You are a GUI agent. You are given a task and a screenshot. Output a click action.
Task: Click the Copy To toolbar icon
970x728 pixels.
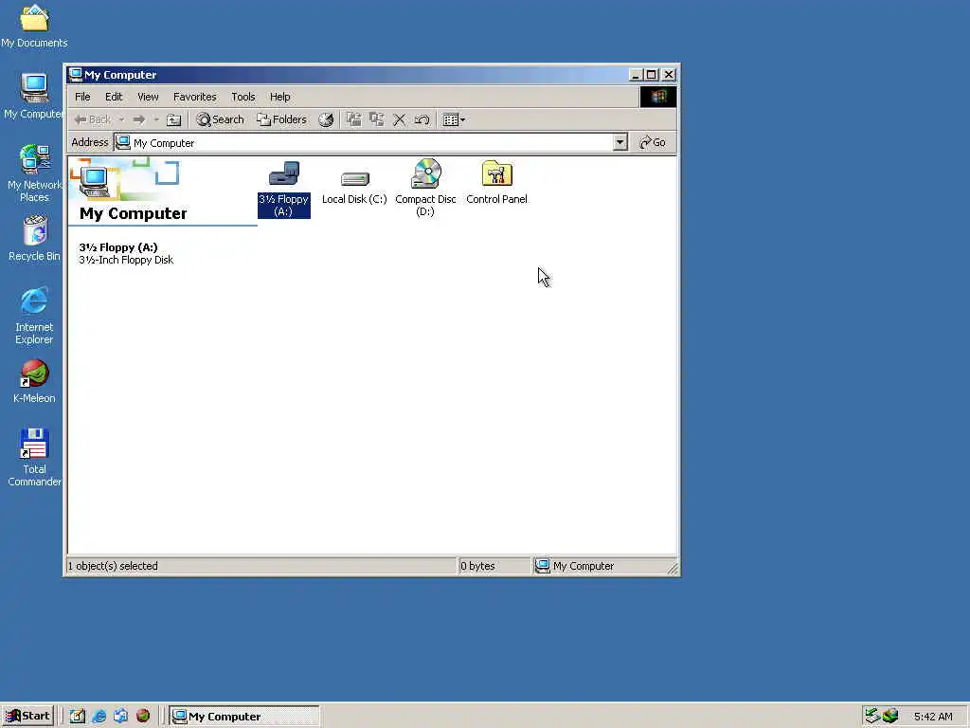point(377,120)
